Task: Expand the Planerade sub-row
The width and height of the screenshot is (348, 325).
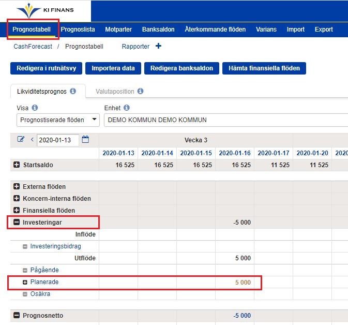Action: click(x=25, y=282)
